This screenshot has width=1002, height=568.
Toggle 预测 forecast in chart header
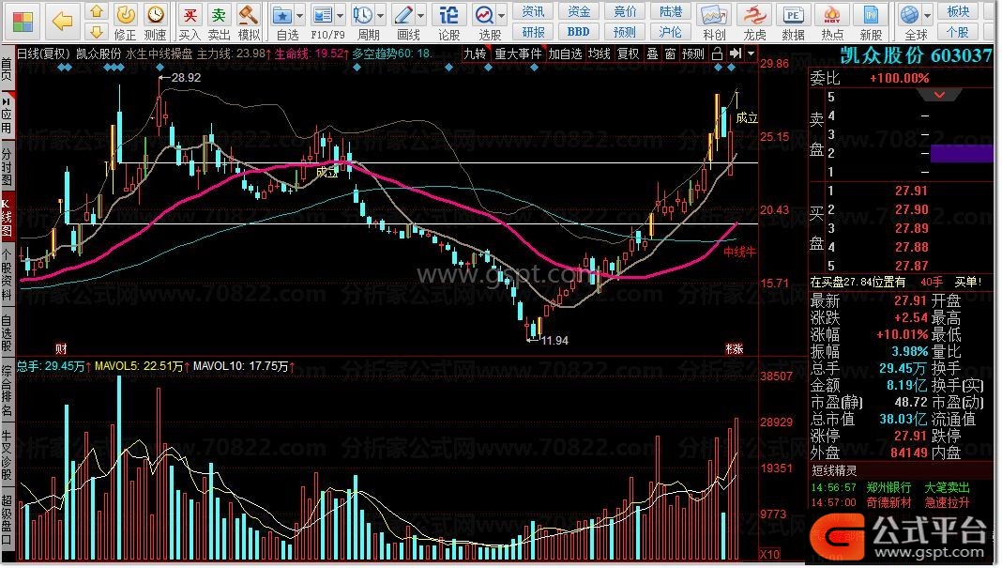coord(692,54)
